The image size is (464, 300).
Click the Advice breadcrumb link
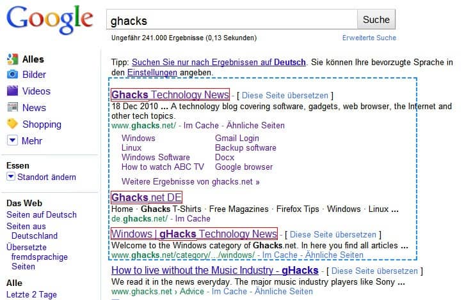click(x=192, y=292)
